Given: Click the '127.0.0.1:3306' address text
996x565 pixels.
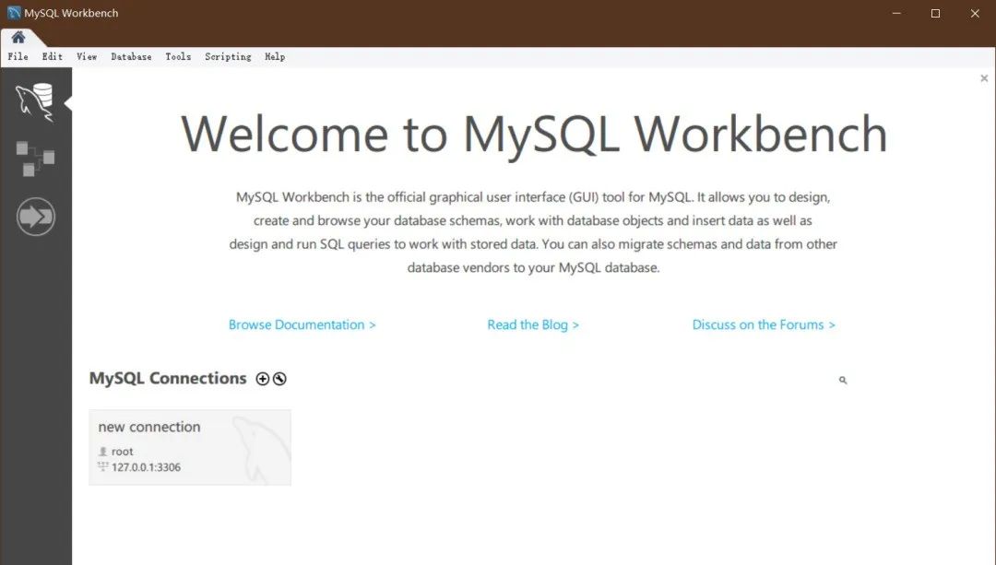Looking at the screenshot, I should coord(146,467).
